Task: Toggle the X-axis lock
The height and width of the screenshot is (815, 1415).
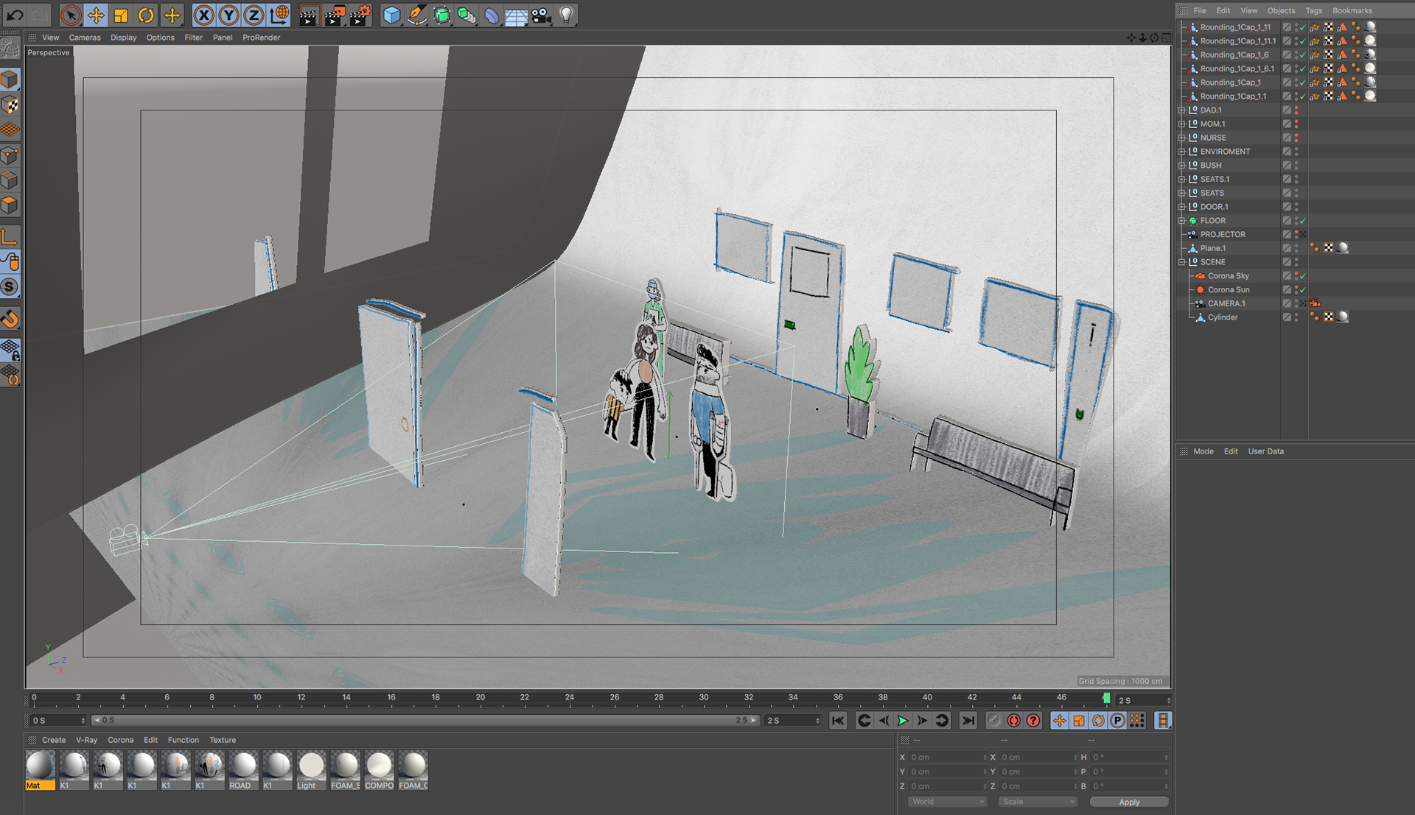Action: click(x=204, y=15)
